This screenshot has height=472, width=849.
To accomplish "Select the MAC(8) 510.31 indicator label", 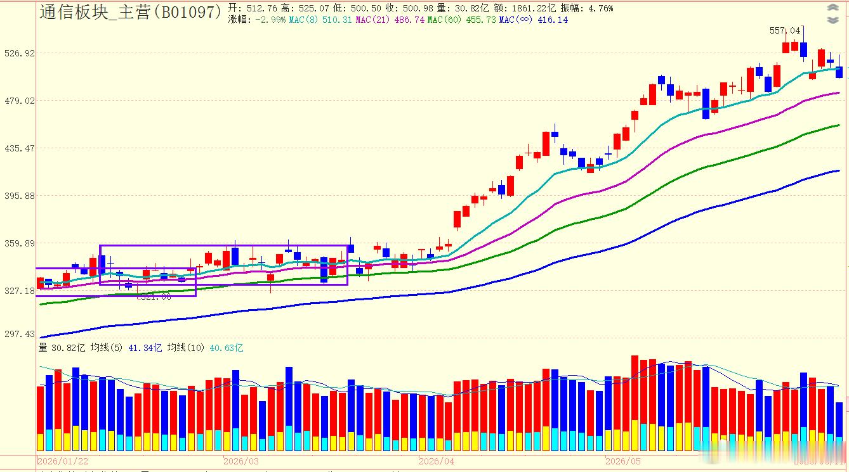I will (x=320, y=20).
